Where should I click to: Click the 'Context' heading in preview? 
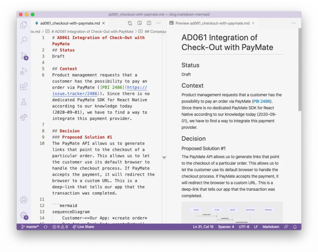click(x=193, y=86)
